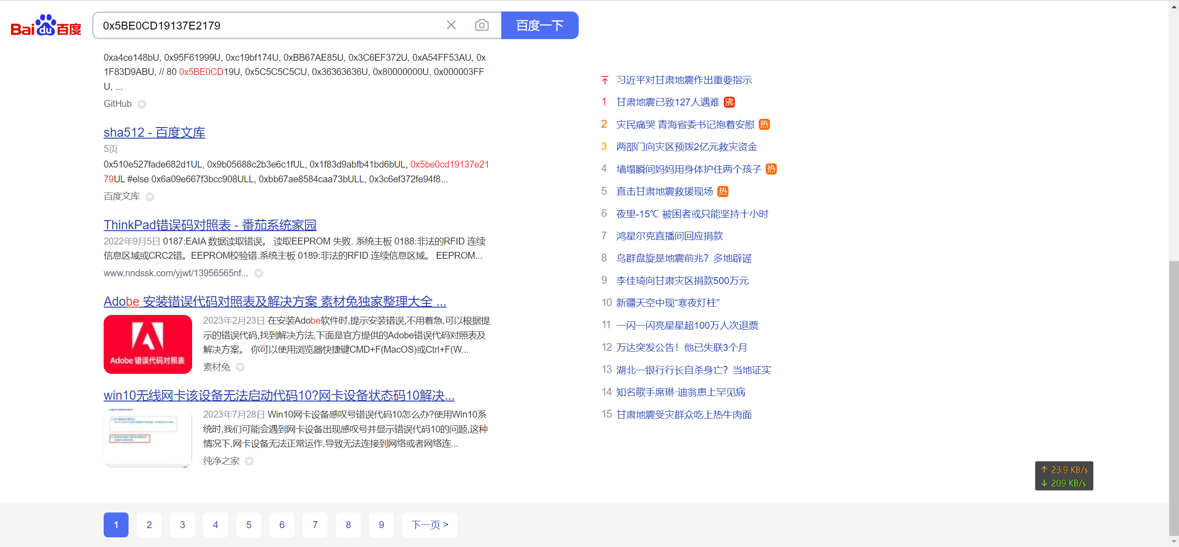Click the Baidu logo

[46, 26]
